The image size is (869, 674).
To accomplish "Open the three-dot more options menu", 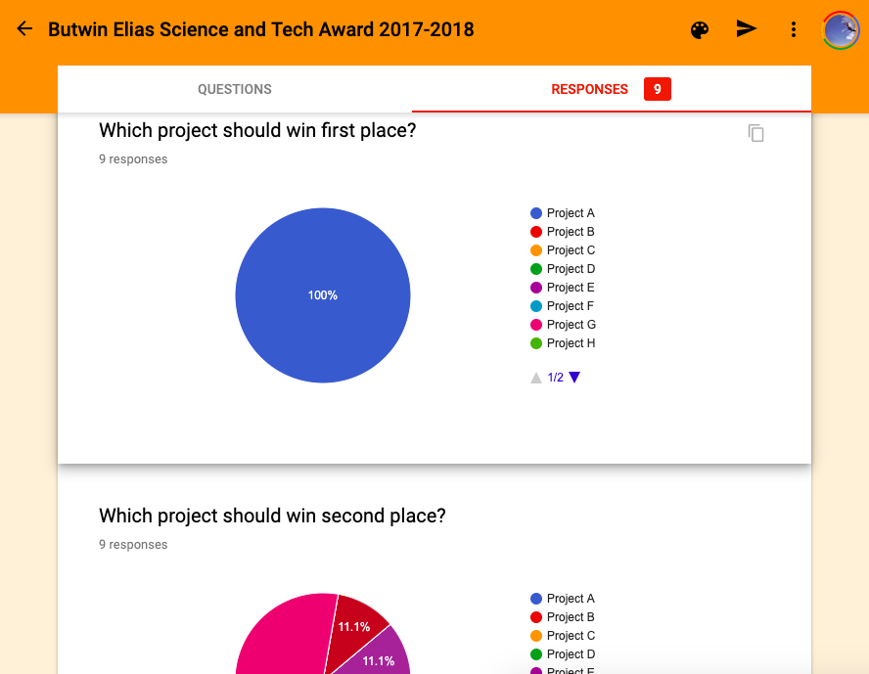I will [x=794, y=29].
